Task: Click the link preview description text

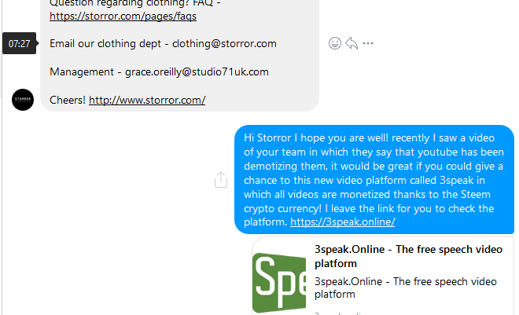Action: [406, 288]
